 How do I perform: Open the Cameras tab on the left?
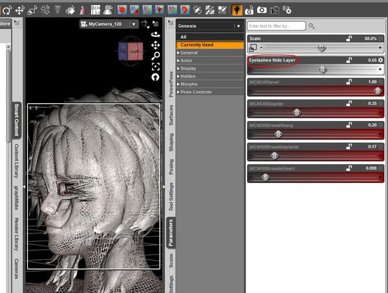[x=16, y=269]
